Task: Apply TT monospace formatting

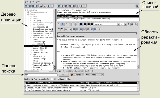Action: pos(74,24)
